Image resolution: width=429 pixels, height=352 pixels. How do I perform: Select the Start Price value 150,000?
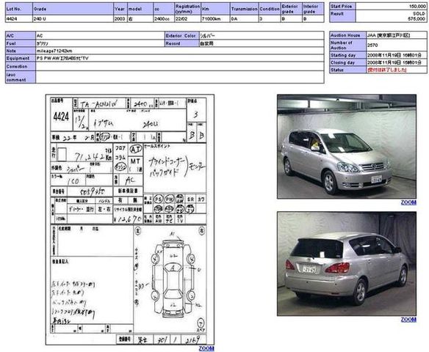(417, 6)
